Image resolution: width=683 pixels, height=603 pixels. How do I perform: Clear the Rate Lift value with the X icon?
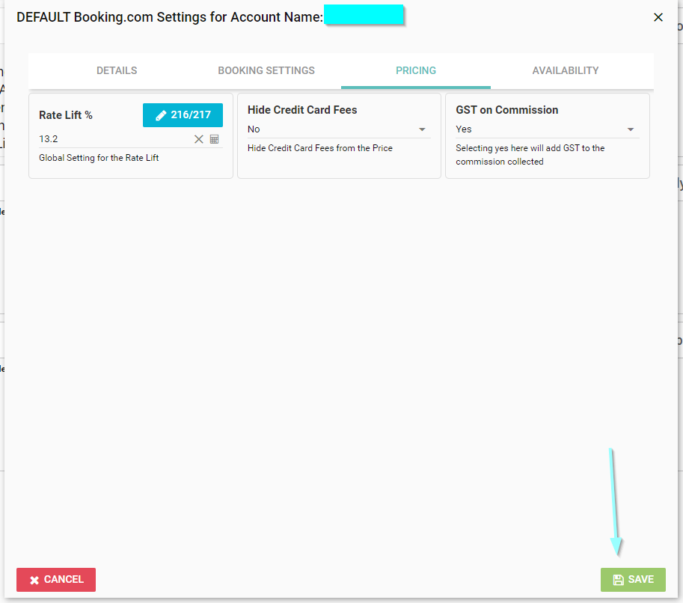click(x=199, y=139)
